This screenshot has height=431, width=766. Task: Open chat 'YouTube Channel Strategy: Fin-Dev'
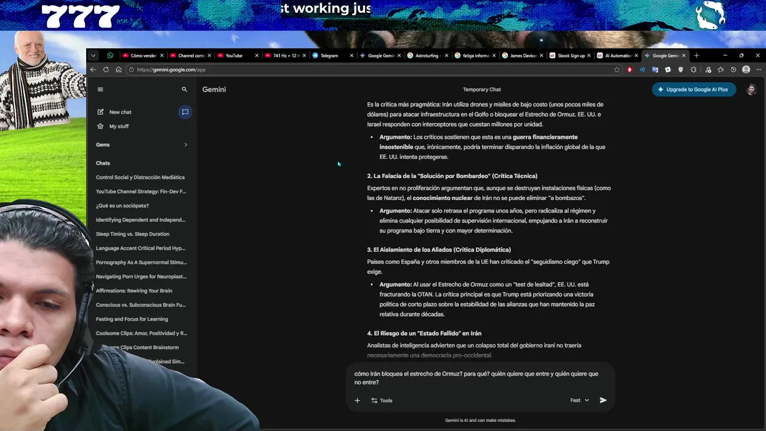click(x=141, y=192)
